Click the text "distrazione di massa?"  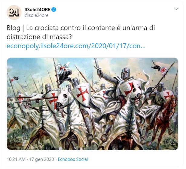tap(39, 37)
